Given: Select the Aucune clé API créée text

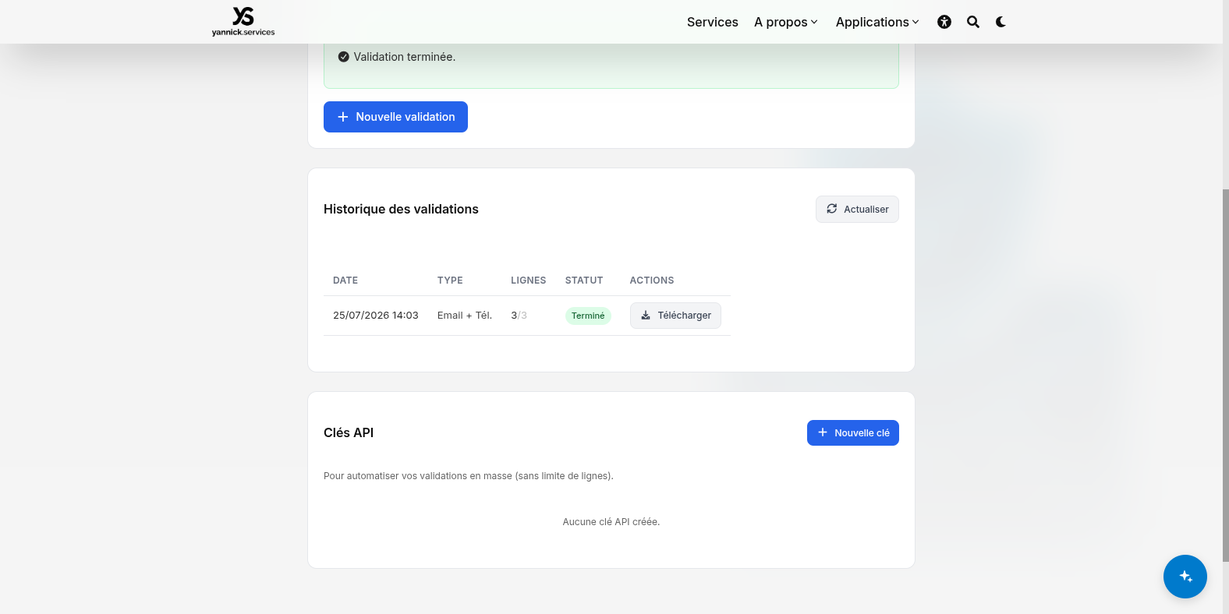Looking at the screenshot, I should 611,522.
